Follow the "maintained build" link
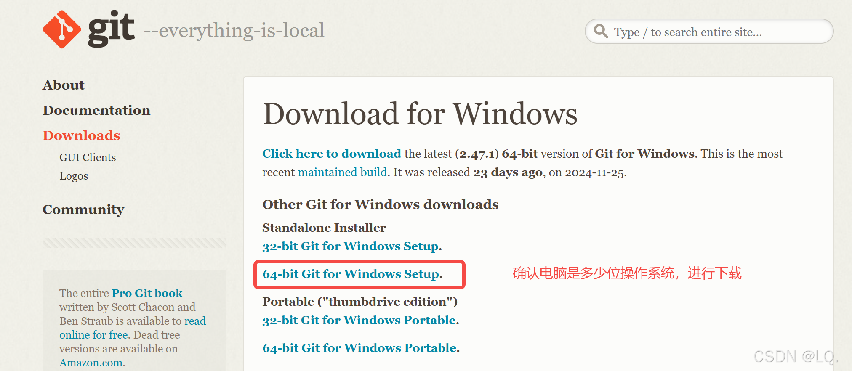Viewport: 852px width, 371px height. 343,172
